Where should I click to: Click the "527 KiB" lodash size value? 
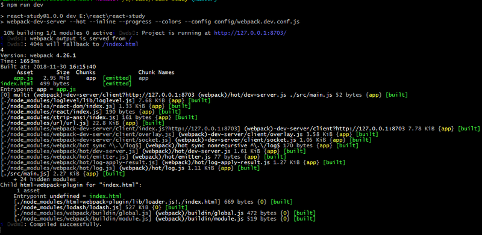[137, 207]
